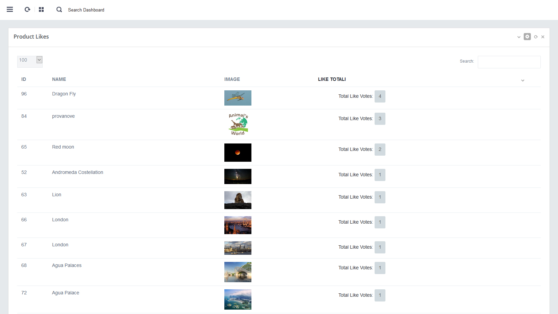The width and height of the screenshot is (558, 314).
Task: Sort by LIKE TOTALI column header
Action: tap(332, 79)
